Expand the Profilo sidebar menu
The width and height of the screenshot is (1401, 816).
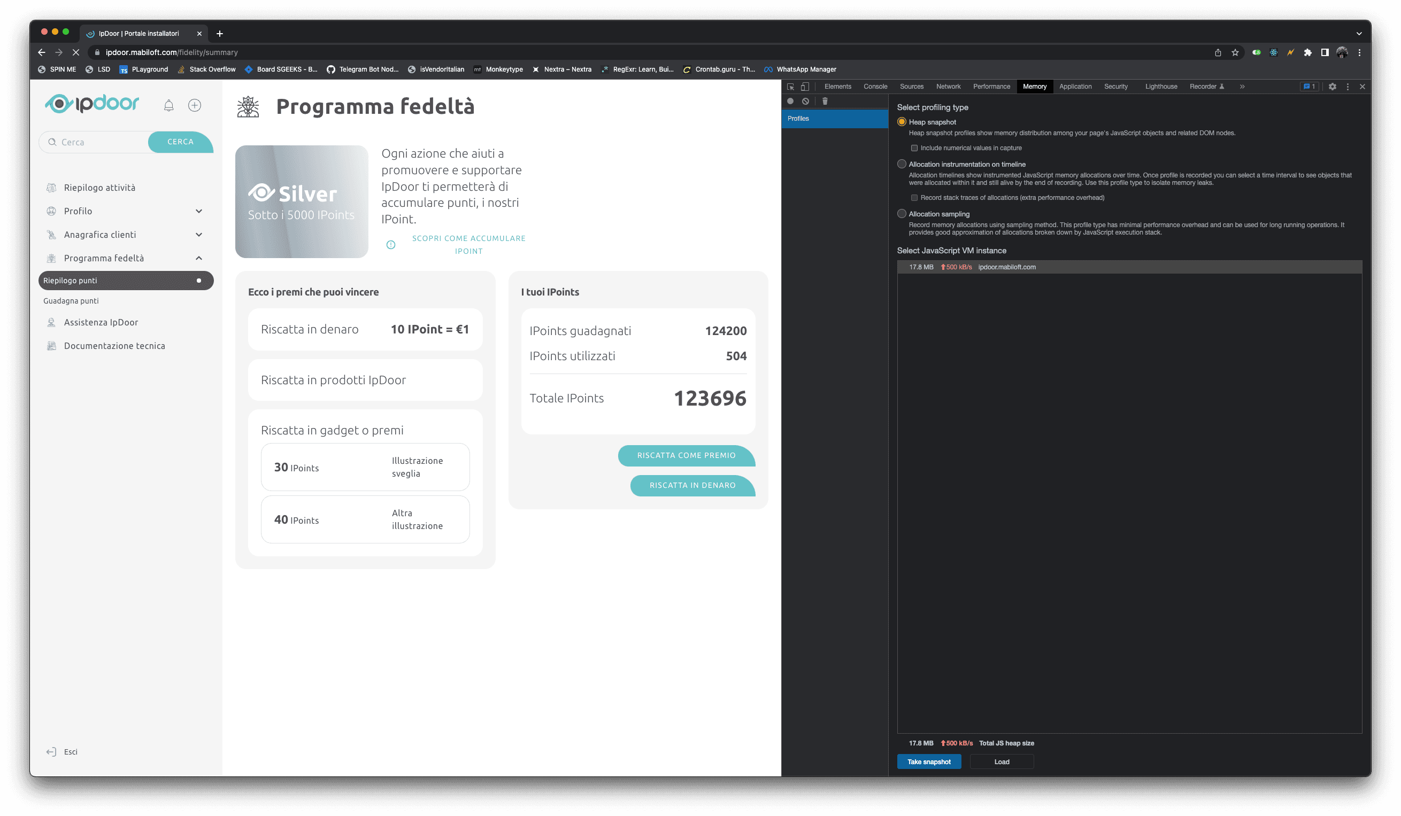tap(199, 211)
